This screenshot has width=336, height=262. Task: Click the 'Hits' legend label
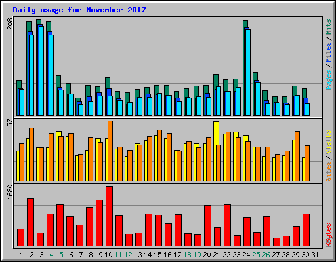tap(328, 27)
